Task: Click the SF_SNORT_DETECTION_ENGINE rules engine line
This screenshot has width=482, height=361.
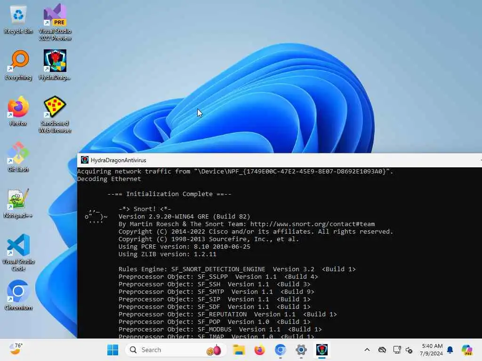Action: [237, 269]
